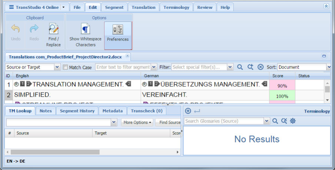Screen dimensions: 335x170
Task: Select segment row ID 1
Action: click(9, 85)
